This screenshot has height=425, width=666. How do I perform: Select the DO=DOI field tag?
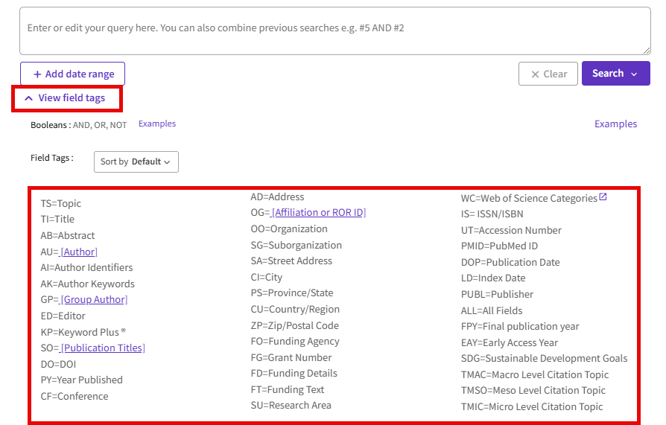(58, 364)
